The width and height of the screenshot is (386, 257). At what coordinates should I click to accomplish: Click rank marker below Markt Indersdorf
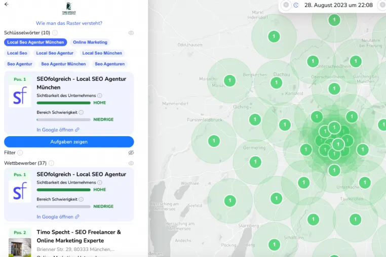(274, 36)
